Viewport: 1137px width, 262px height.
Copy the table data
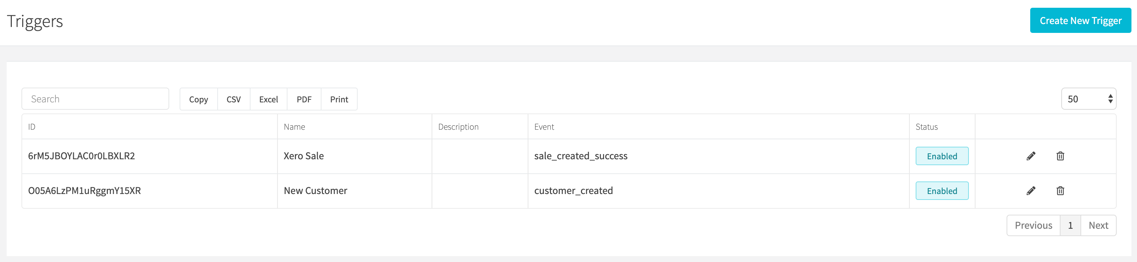pyautogui.click(x=199, y=99)
